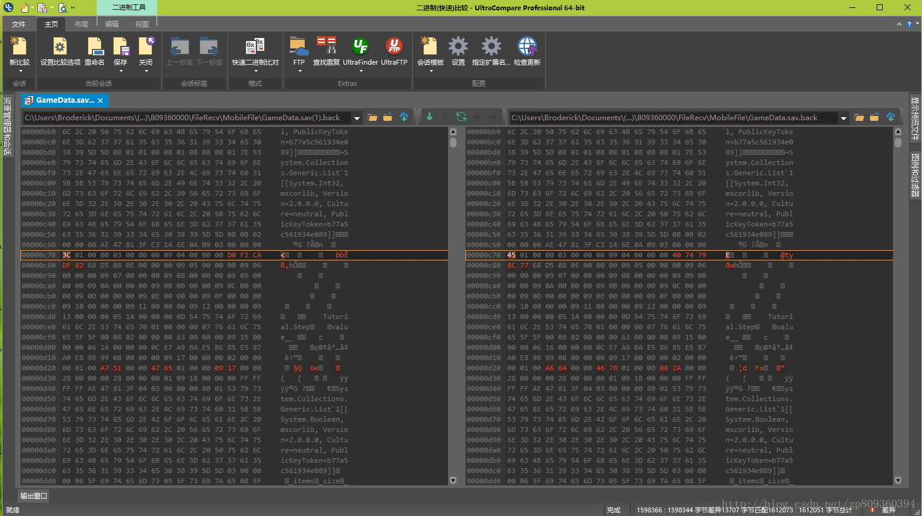
Task: Open the 图例和过滤器 side panel
Action: tap(915, 175)
